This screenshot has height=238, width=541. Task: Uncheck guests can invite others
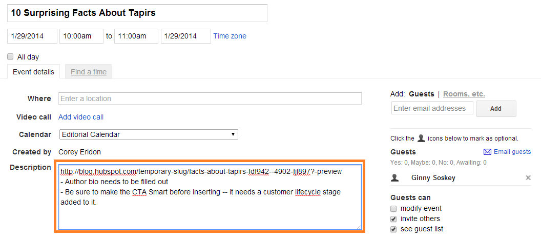point(393,219)
